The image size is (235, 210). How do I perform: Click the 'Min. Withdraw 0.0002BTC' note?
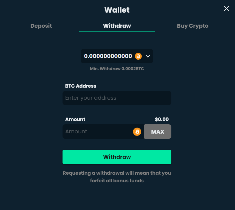[117, 69]
